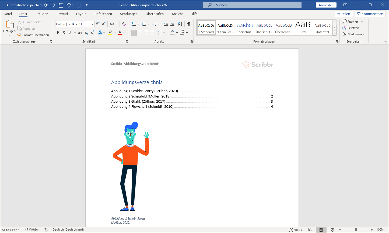Click the Fokus mode icon
This screenshot has height=233, width=389.
(295, 230)
